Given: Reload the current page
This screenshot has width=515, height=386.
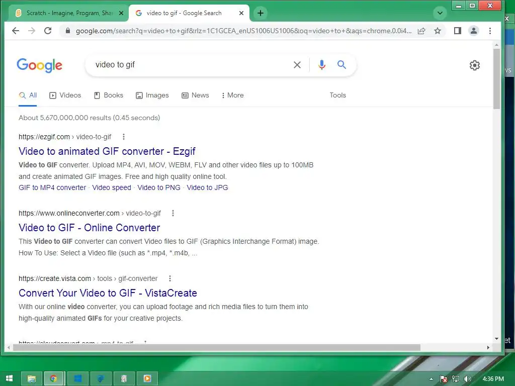Looking at the screenshot, I should click(48, 31).
